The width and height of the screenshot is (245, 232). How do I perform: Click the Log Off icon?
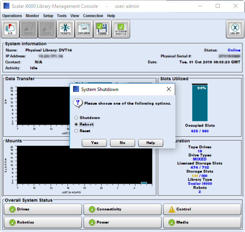pyautogui.click(x=235, y=29)
